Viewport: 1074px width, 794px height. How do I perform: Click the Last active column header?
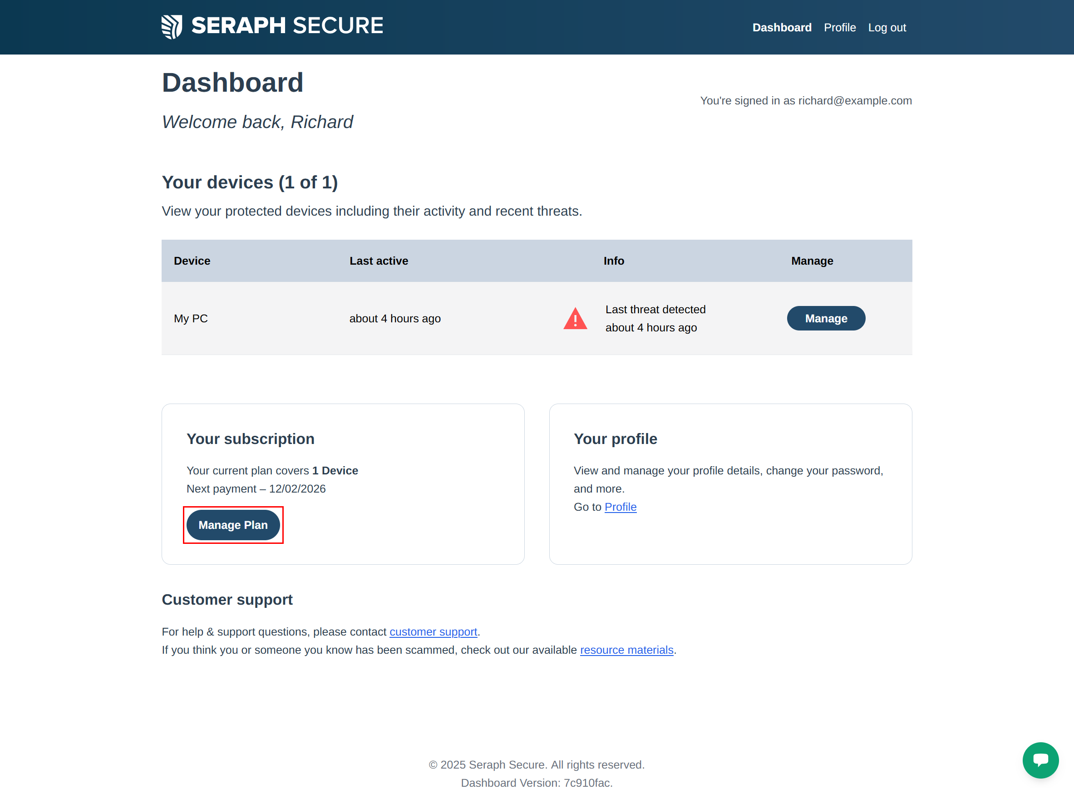(x=379, y=261)
